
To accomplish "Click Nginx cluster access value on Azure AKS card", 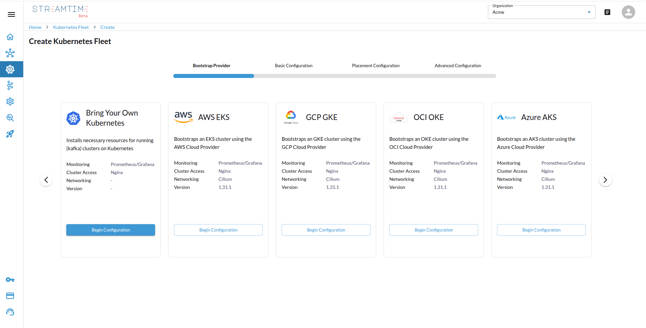I will 547,171.
